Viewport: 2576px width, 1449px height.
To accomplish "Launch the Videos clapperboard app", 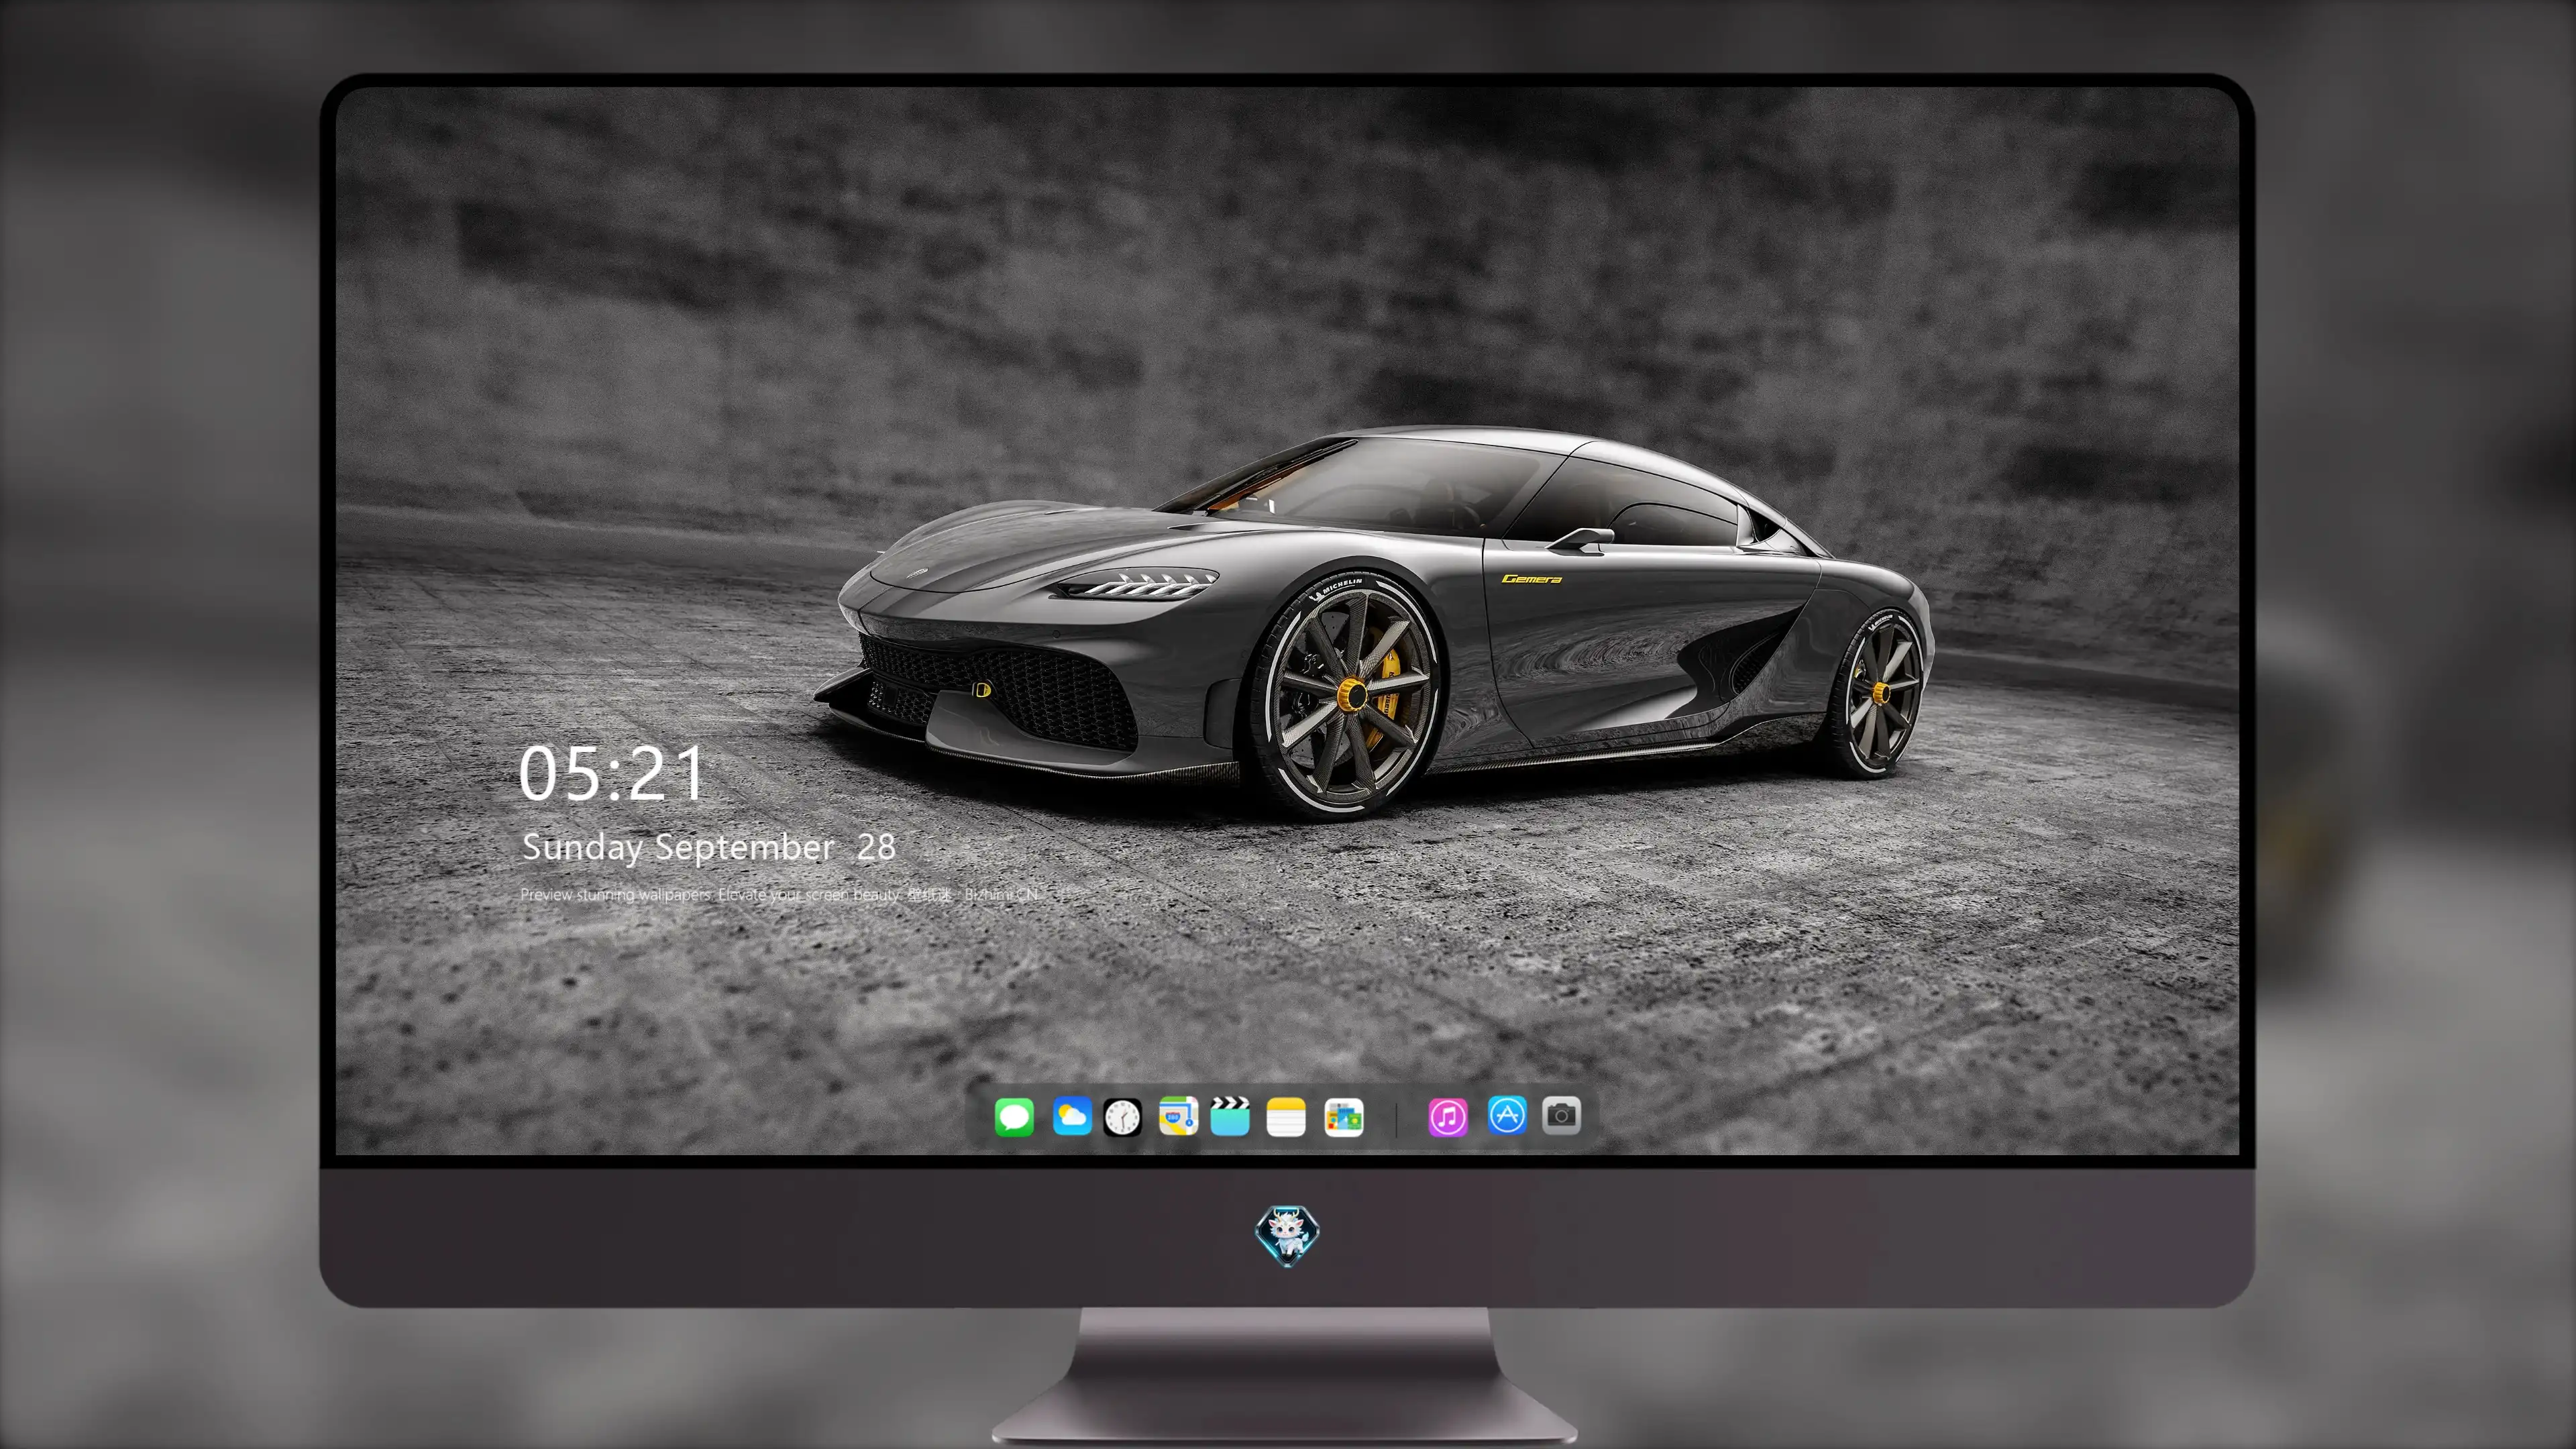I will tap(1230, 1116).
